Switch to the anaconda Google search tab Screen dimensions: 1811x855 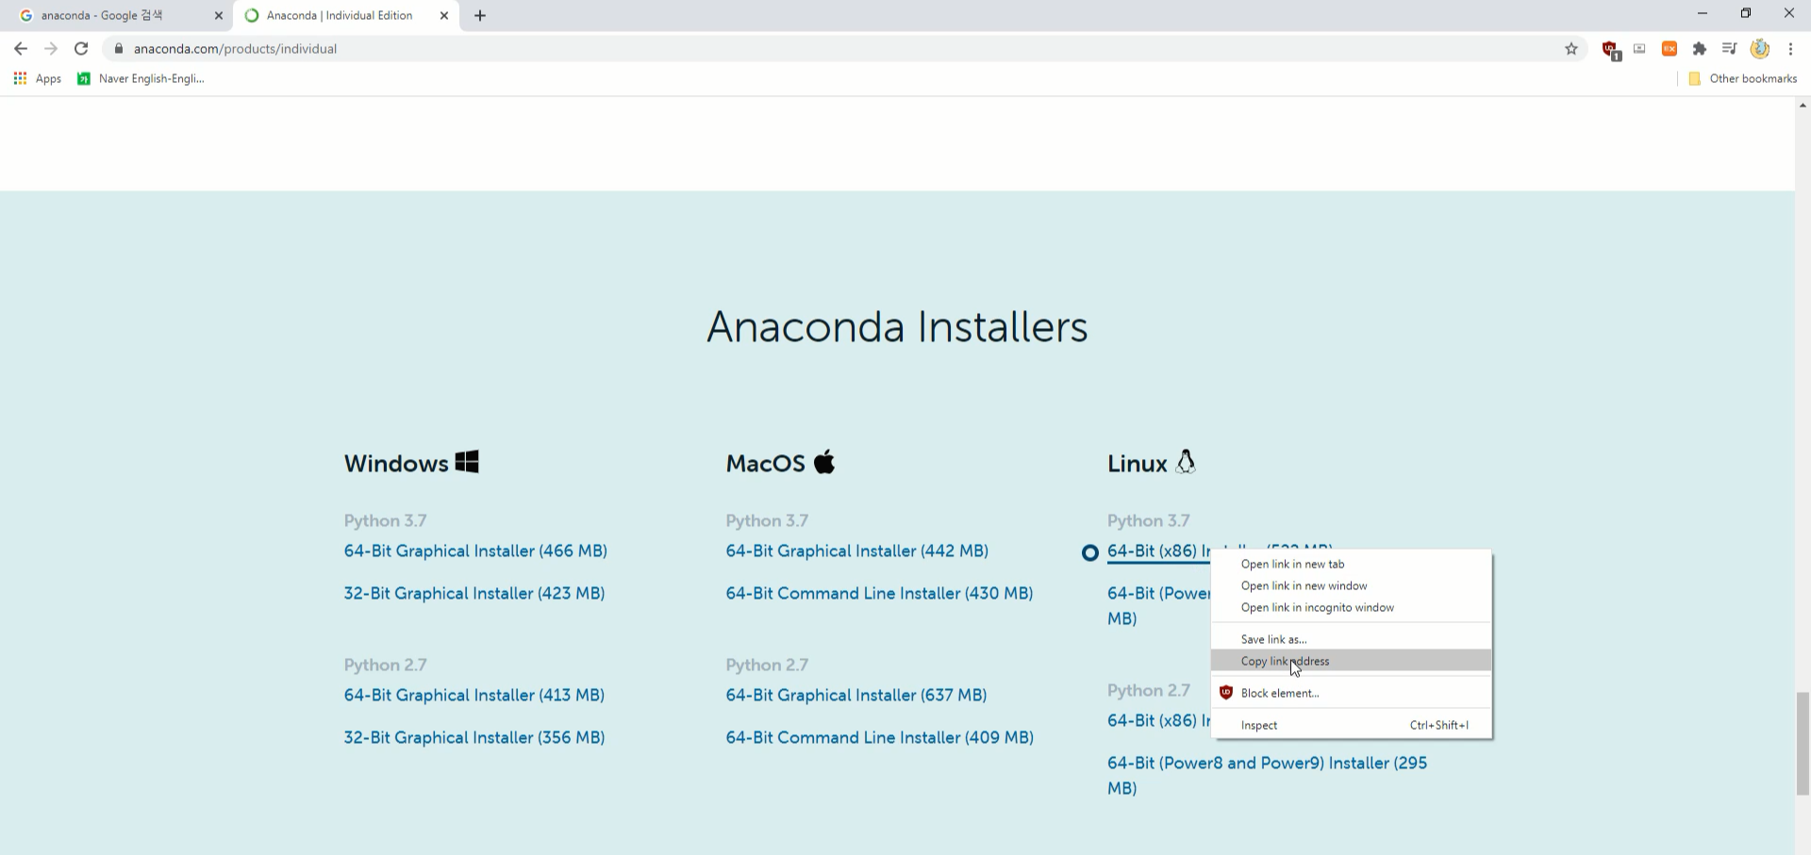pos(115,16)
